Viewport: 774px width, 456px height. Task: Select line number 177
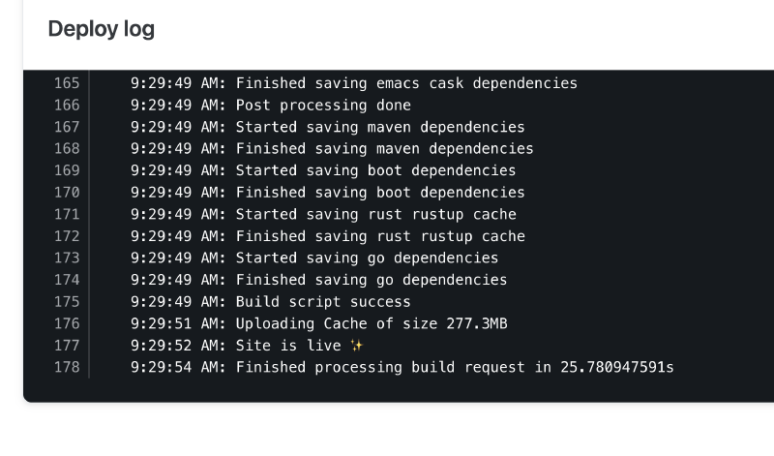(67, 346)
